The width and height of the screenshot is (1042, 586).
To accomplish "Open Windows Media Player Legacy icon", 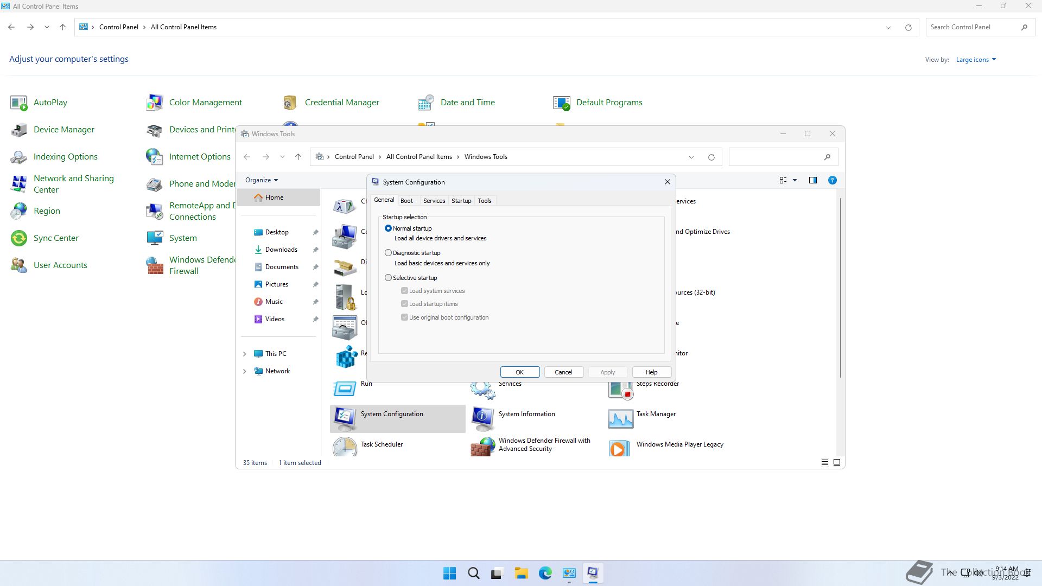I will pyautogui.click(x=619, y=448).
